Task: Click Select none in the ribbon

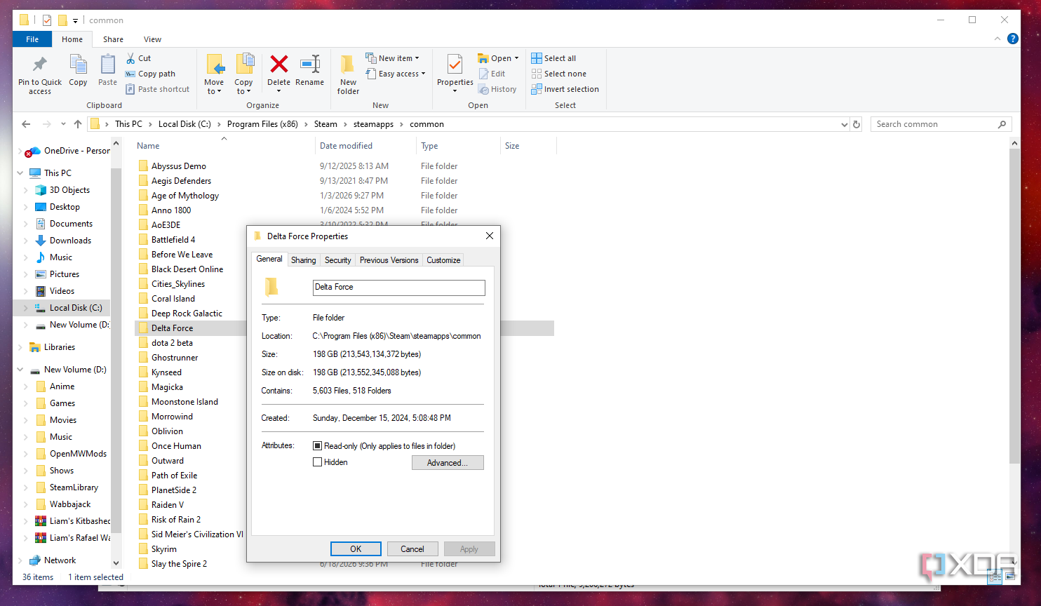Action: click(559, 74)
